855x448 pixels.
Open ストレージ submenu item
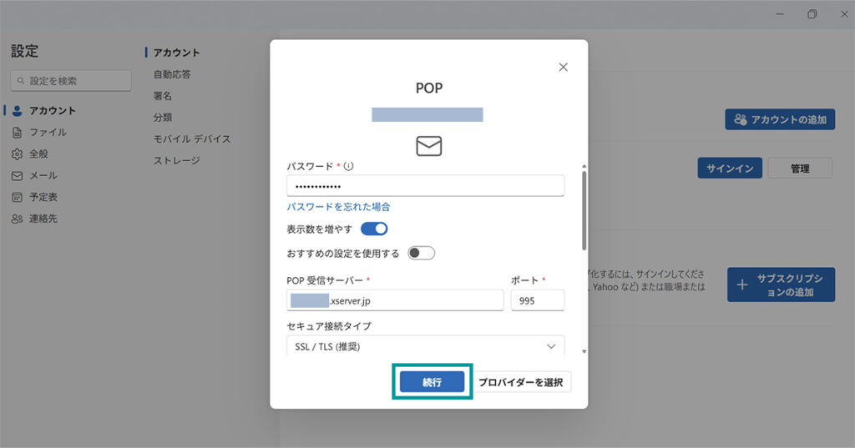point(177,160)
